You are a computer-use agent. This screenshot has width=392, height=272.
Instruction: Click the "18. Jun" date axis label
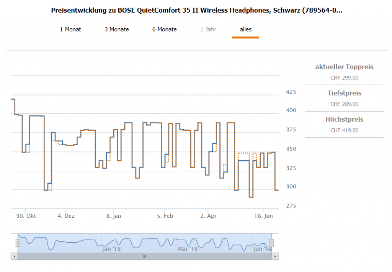click(x=264, y=216)
